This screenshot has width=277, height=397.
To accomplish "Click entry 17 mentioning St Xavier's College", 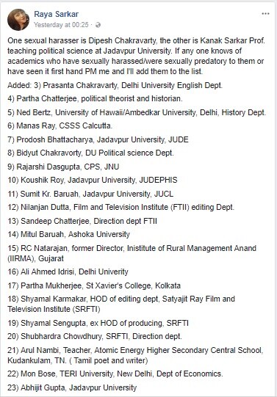I will coord(94,285).
